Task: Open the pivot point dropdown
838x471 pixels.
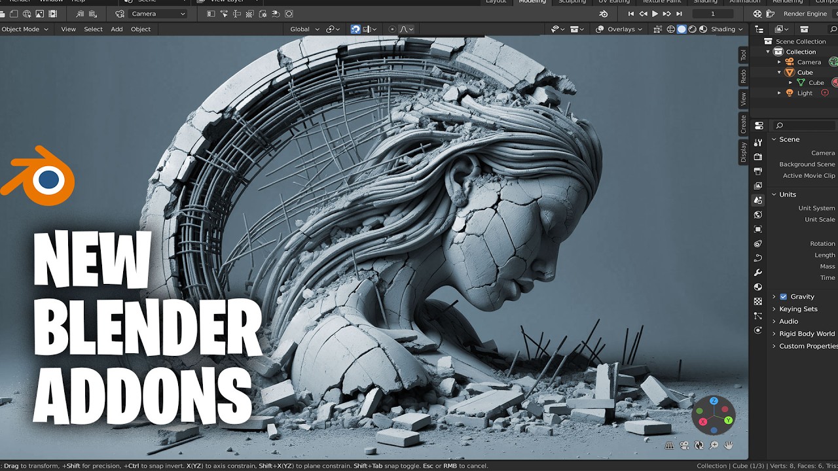Action: 333,29
